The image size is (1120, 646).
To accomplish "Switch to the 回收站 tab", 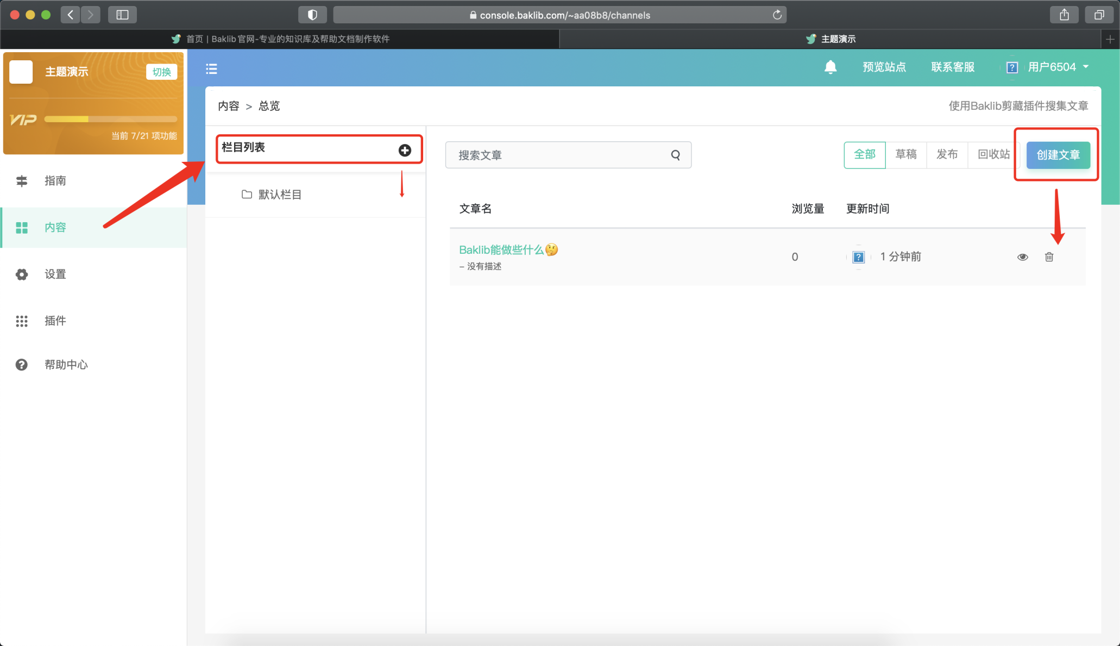I will [x=993, y=155].
